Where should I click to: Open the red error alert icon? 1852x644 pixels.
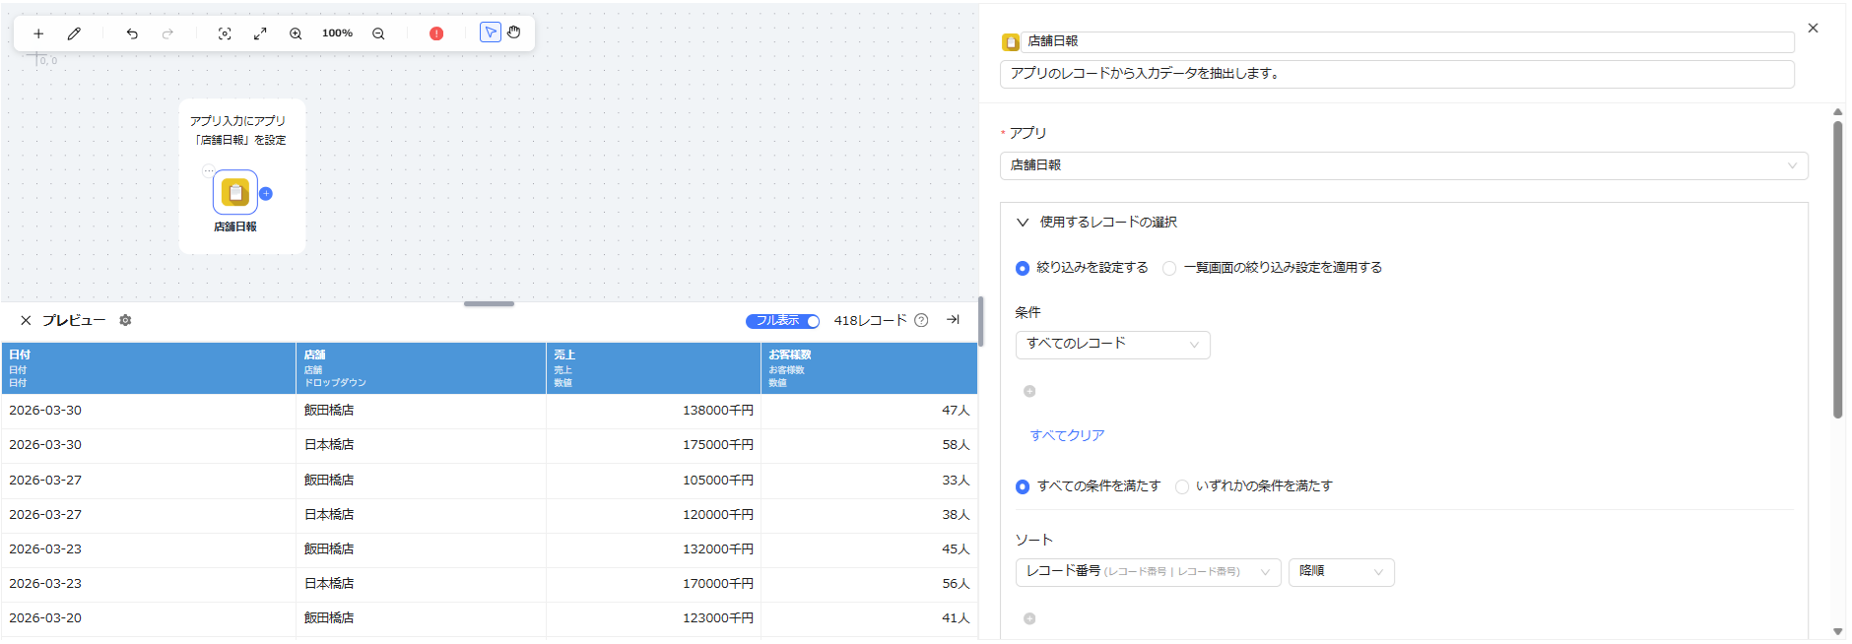point(436,33)
